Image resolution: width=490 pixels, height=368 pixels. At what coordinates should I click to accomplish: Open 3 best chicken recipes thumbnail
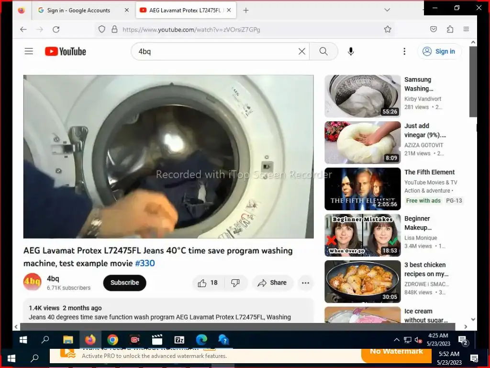click(363, 281)
